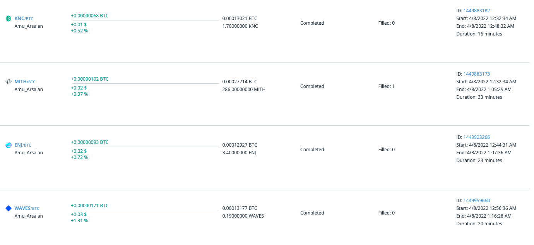Viewport: 534px width, 245px height.
Task: Open deal ID 1449883173
Action: [x=477, y=74]
